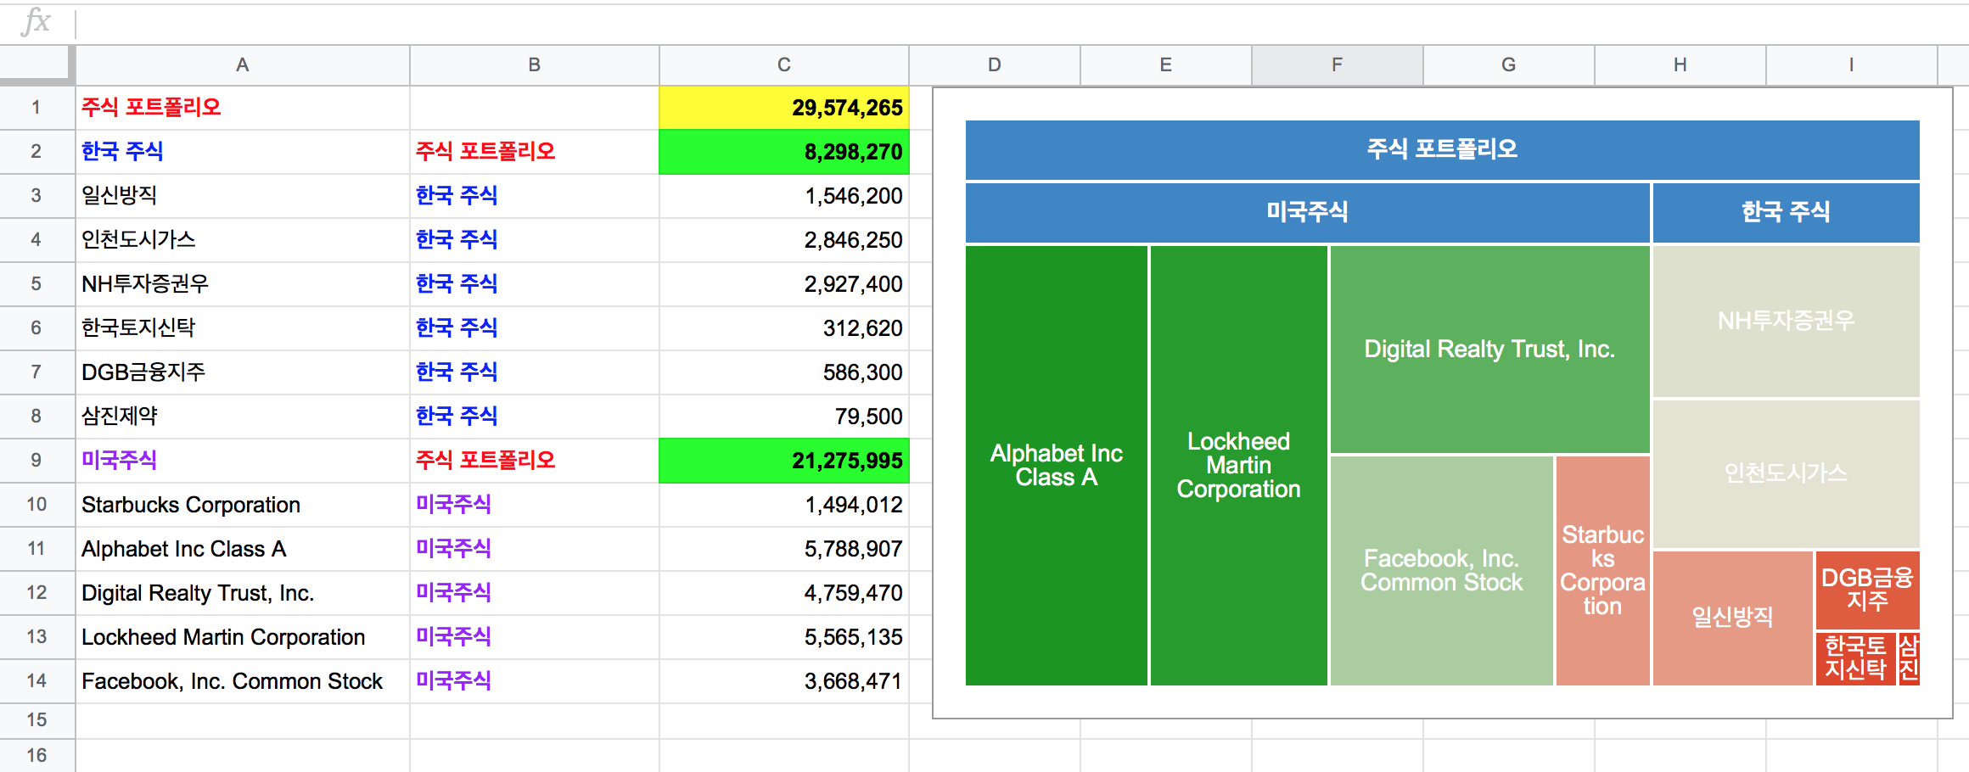Click treemap block 'Facebook, Inc. Common Stock'
This screenshot has height=772, width=1969.
point(1441,570)
